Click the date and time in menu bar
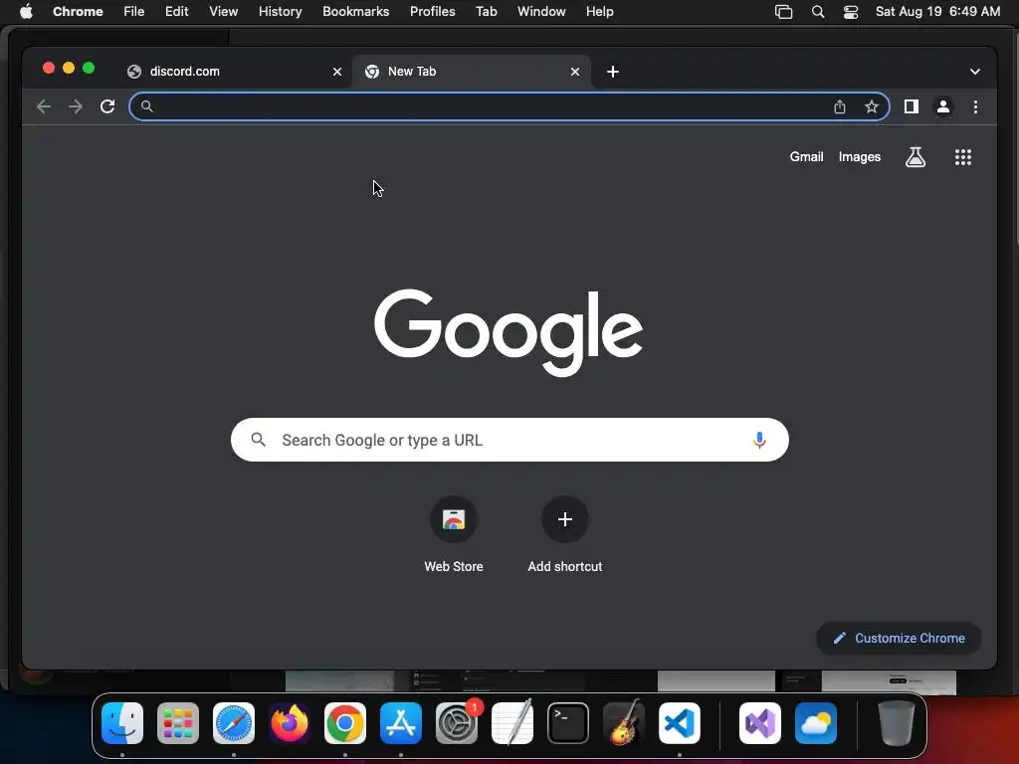1019x764 pixels. pos(937,12)
